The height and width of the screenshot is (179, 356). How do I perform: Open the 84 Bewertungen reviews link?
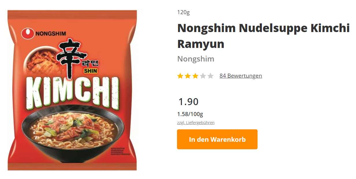point(241,76)
